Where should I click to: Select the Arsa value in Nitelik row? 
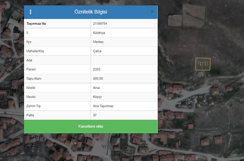point(96,88)
